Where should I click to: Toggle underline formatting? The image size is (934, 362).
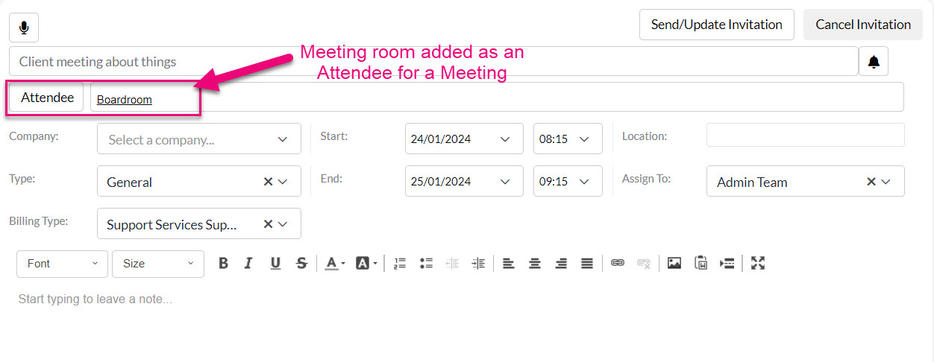(275, 263)
